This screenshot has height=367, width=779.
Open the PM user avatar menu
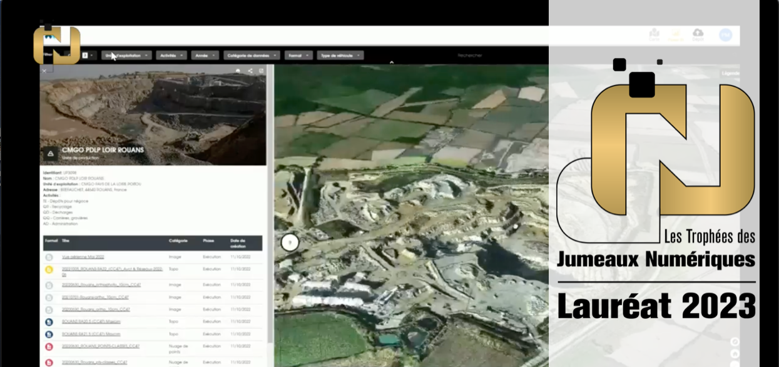725,35
